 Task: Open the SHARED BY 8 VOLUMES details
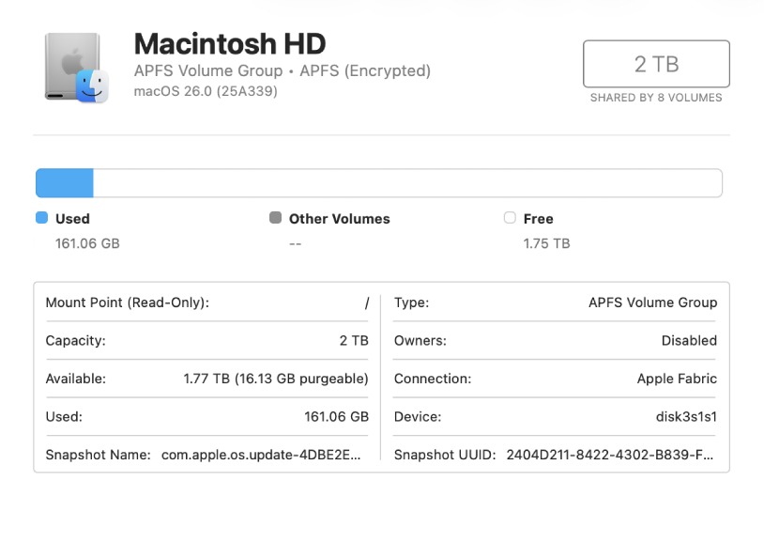point(656,97)
